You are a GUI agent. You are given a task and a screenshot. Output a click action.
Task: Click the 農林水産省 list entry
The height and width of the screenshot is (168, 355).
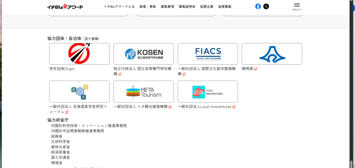tap(60, 147)
